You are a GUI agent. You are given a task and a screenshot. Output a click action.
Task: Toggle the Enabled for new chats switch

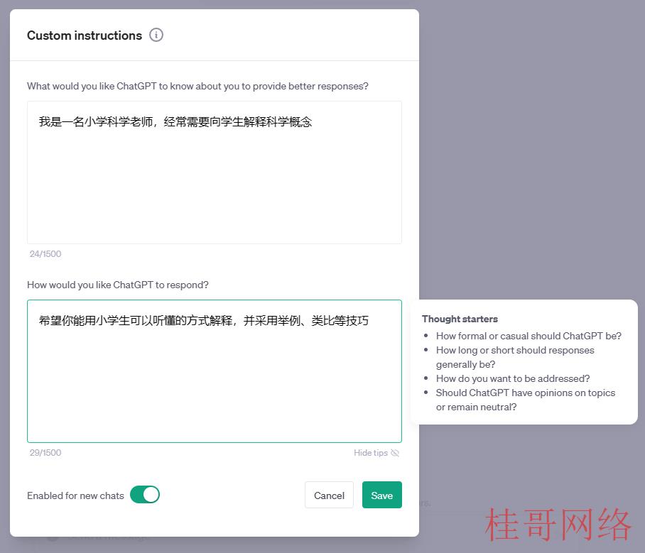[x=145, y=495]
